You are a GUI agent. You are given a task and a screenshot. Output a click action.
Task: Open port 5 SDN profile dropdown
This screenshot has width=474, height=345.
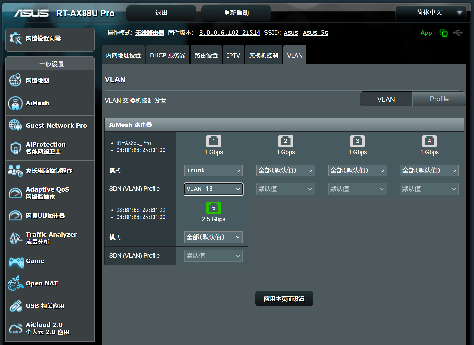(x=213, y=256)
